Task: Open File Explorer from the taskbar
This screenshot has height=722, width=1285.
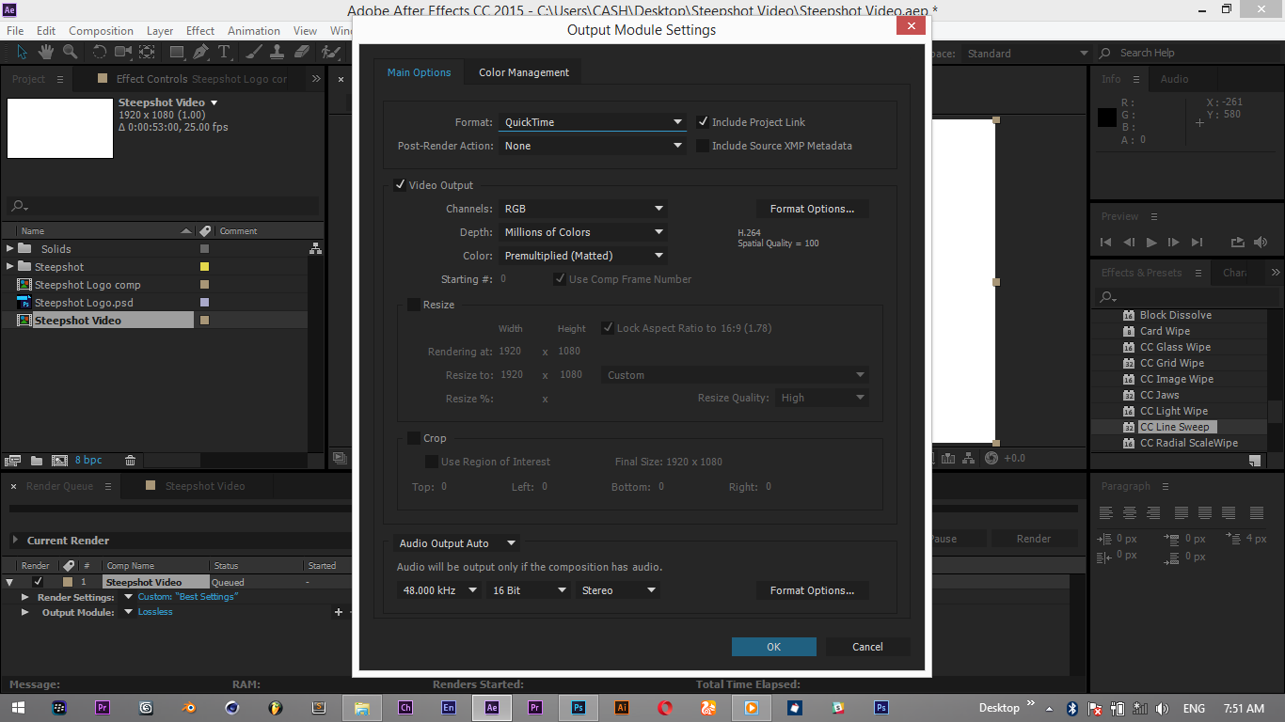Action: [x=362, y=708]
